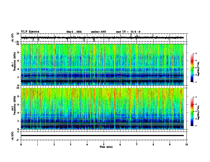Viewport: 210px width, 162px height.
Task: Click the station=ANG label
Action: coord(98,32)
